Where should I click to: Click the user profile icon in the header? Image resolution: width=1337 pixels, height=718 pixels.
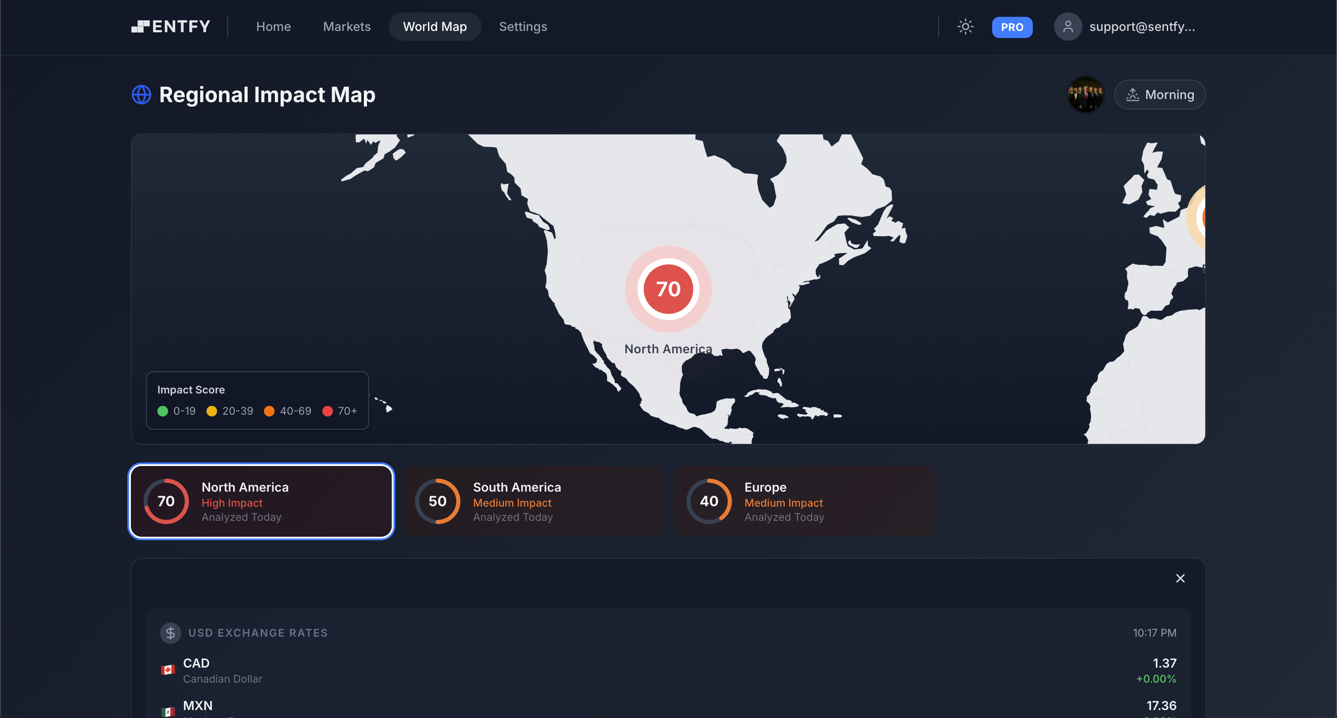coord(1068,26)
